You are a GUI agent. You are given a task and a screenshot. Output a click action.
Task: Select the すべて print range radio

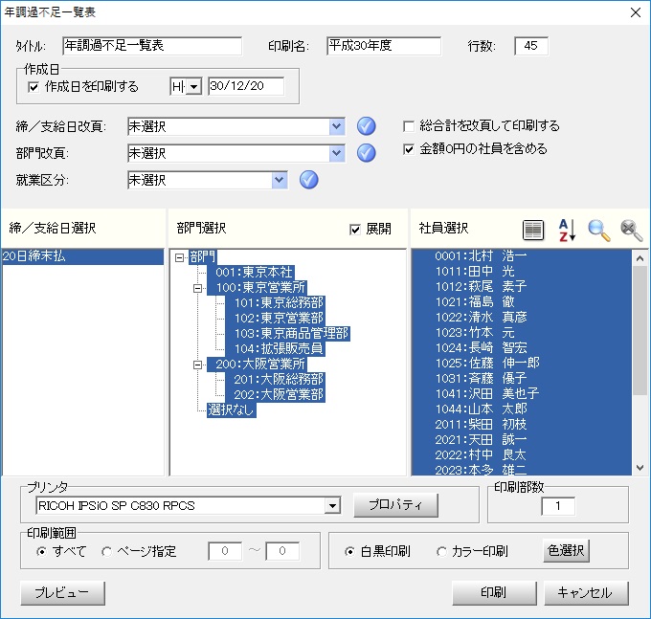point(41,551)
